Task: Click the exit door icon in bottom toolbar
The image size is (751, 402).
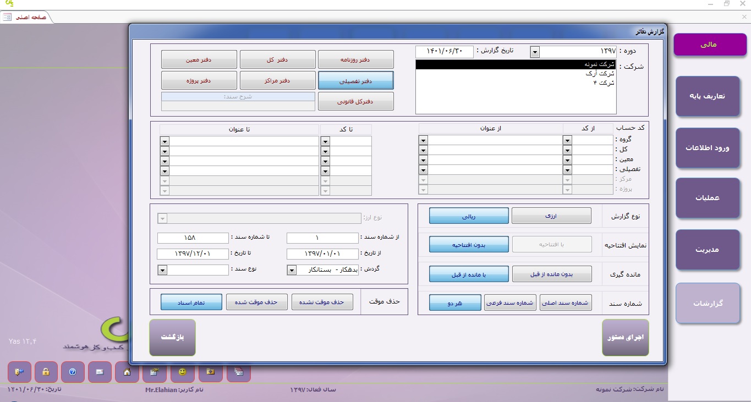Action: [x=19, y=372]
